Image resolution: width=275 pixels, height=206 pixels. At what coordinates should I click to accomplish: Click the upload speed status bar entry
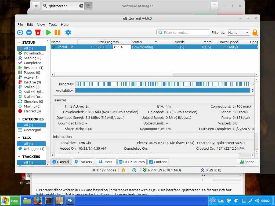click(211, 170)
